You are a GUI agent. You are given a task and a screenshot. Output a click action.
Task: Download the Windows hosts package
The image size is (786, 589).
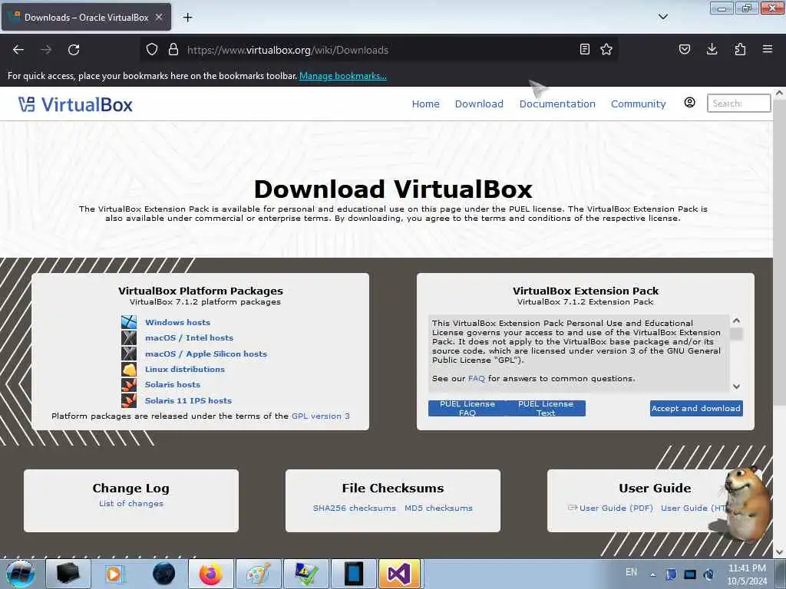pyautogui.click(x=177, y=322)
